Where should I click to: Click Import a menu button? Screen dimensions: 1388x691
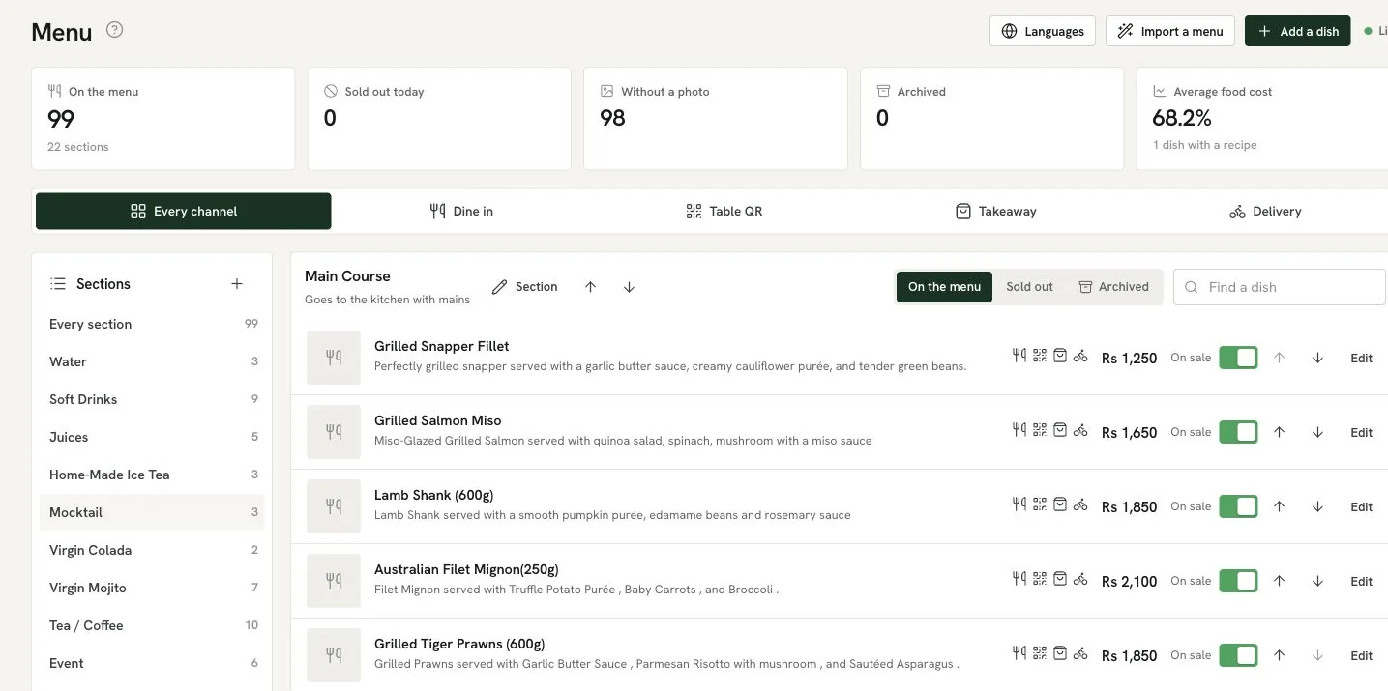pyautogui.click(x=1170, y=31)
